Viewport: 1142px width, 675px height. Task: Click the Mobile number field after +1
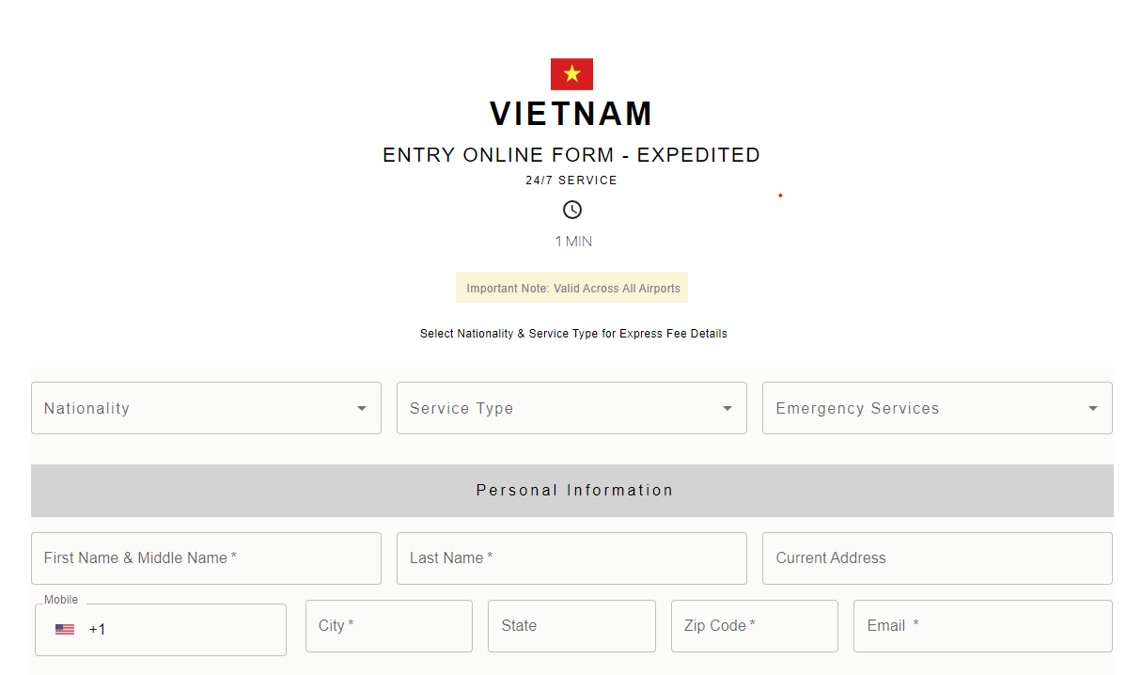coord(188,630)
